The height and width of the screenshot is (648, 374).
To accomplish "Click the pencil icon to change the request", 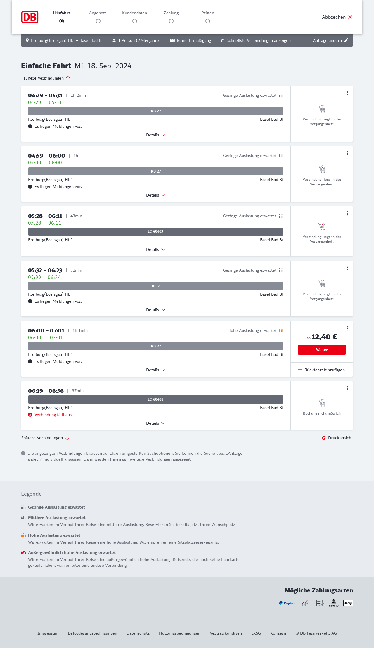I will pyautogui.click(x=346, y=40).
